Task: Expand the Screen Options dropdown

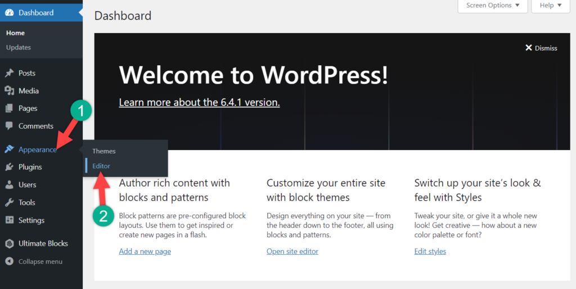Action: [x=493, y=6]
